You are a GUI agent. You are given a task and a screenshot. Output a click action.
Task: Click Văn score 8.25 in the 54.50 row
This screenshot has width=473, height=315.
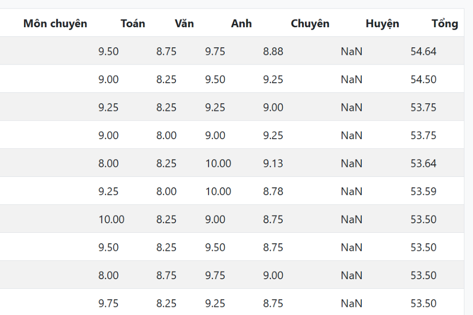click(x=166, y=79)
